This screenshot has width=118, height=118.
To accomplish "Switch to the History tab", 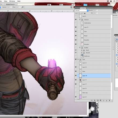I will tap(78, 8).
